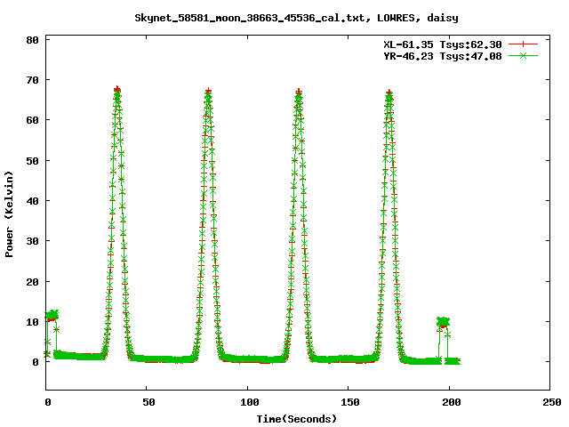Screen dimensions: 569x427
Task: Select the YR-46.23 Tsys:47.08 legend entry
Action: 443,56
